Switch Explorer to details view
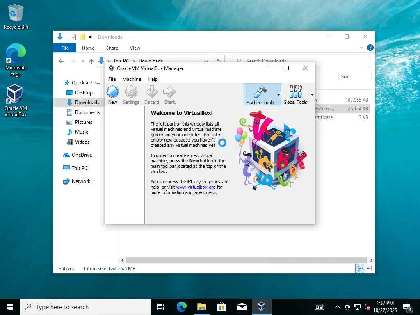This screenshot has height=315, width=420. click(360, 268)
